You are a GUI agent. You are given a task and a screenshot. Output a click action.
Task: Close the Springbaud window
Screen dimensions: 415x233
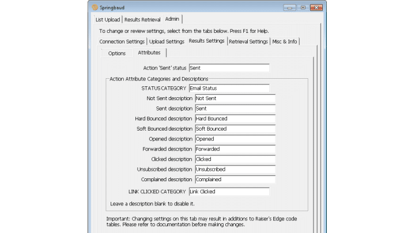pos(316,7)
